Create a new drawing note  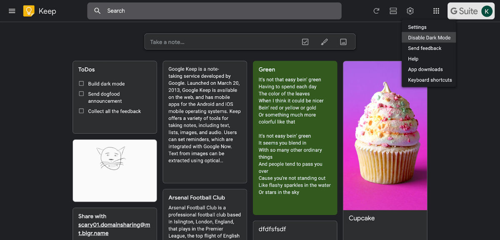[x=324, y=42]
